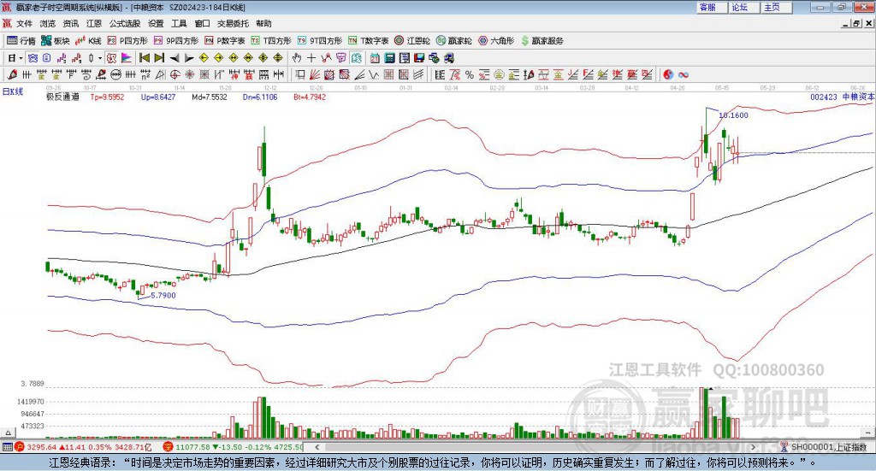The image size is (876, 471).
Task: Click the 主页 homepage button
Action: [775, 7]
